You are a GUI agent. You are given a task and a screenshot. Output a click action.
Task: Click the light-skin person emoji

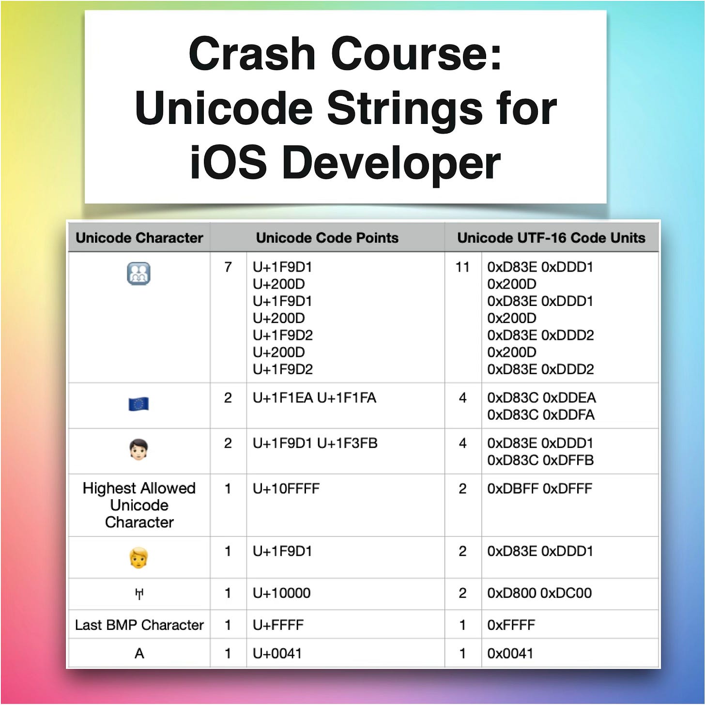tap(138, 450)
